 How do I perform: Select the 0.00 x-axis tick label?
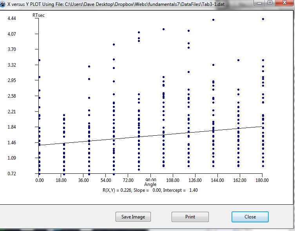(x=39, y=180)
